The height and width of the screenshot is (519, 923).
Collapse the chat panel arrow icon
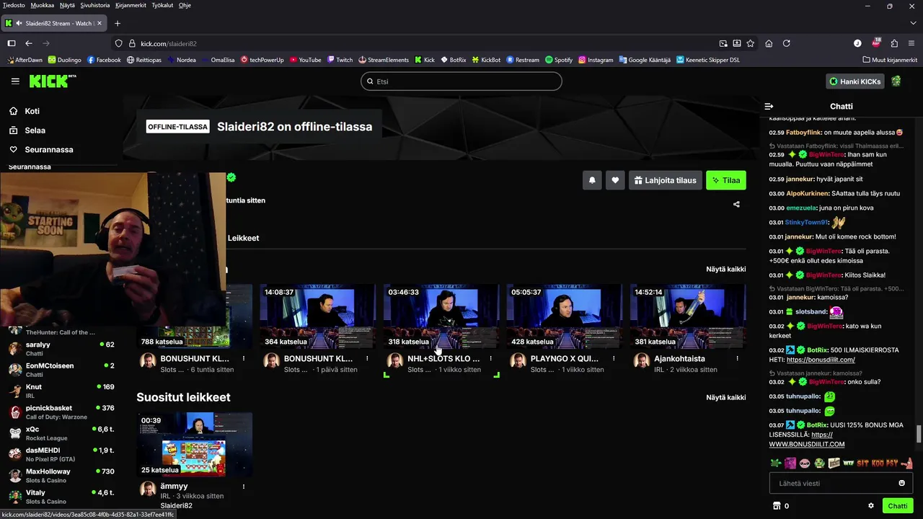(769, 106)
